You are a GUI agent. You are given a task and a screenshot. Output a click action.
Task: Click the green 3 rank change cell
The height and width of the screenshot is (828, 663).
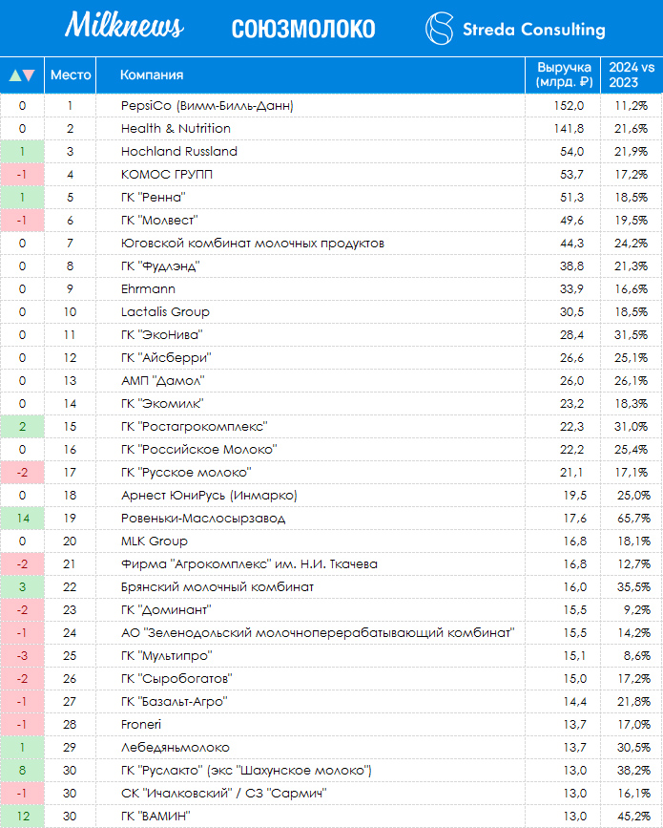coord(22,586)
